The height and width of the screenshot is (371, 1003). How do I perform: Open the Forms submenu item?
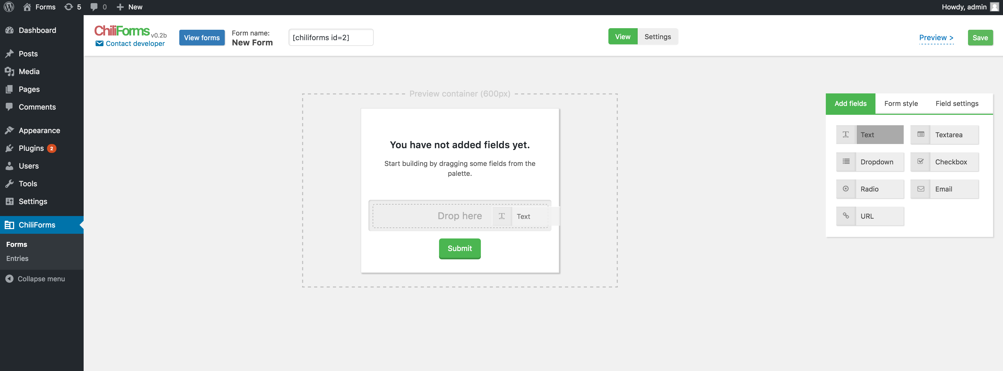coord(17,244)
